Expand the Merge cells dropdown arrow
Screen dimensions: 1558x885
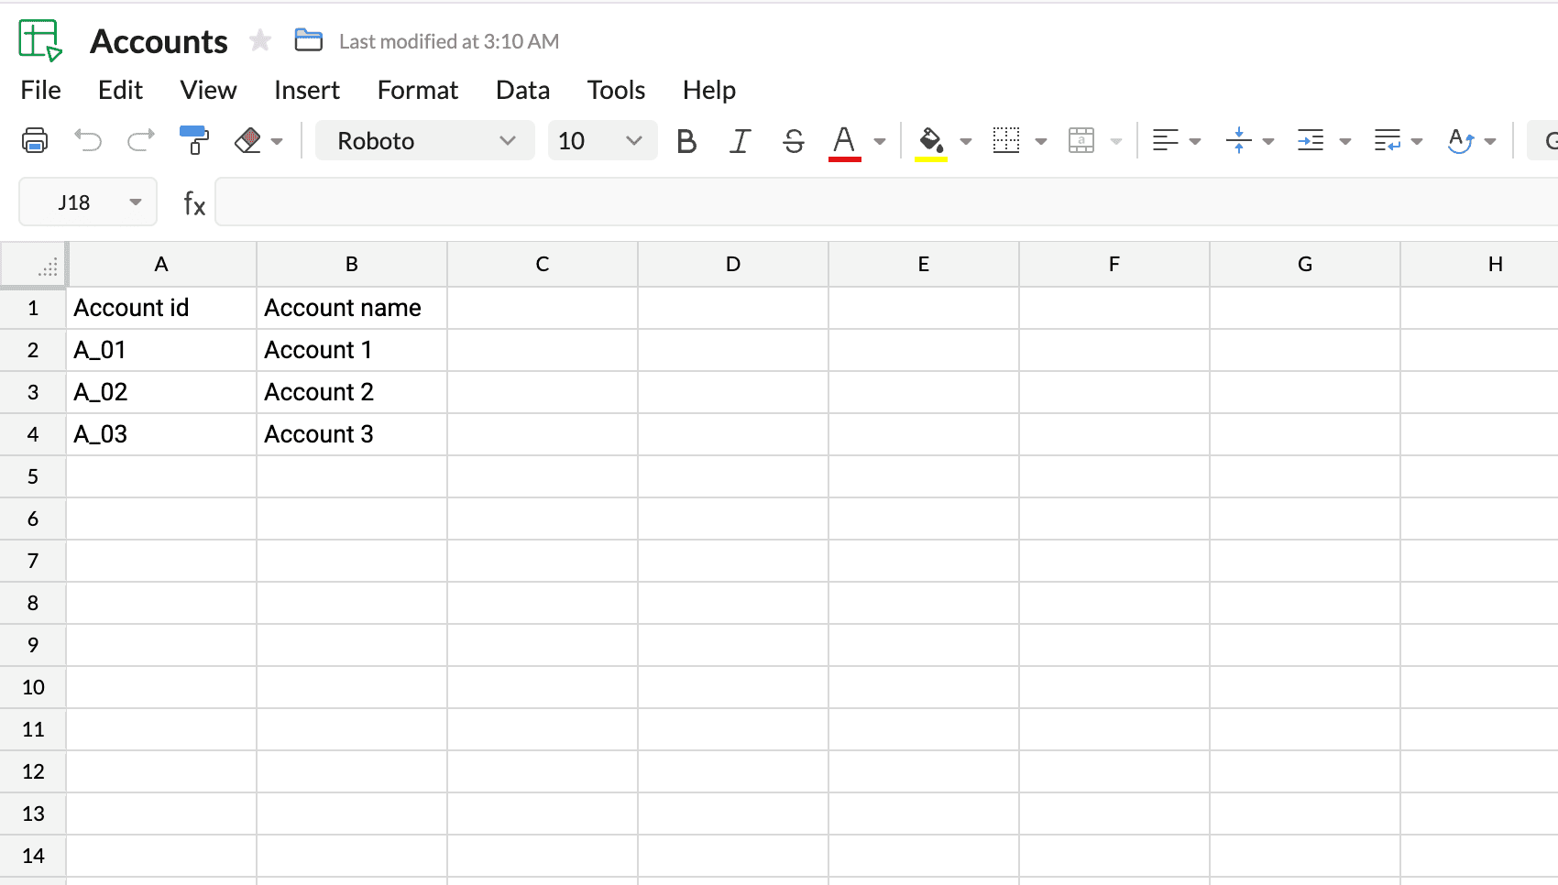pyautogui.click(x=1116, y=142)
